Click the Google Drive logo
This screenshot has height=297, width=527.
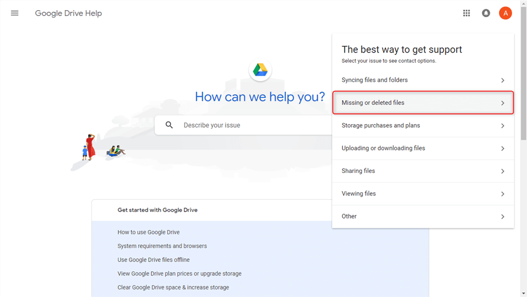[x=260, y=70]
